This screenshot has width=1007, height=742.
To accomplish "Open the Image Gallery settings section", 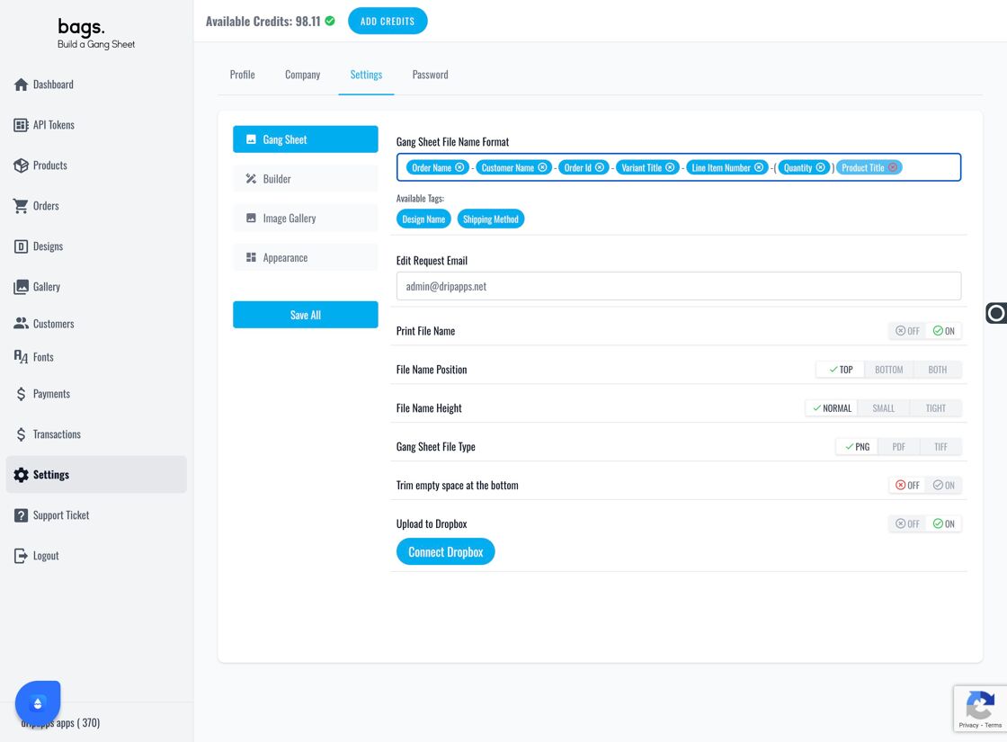I will tap(306, 219).
